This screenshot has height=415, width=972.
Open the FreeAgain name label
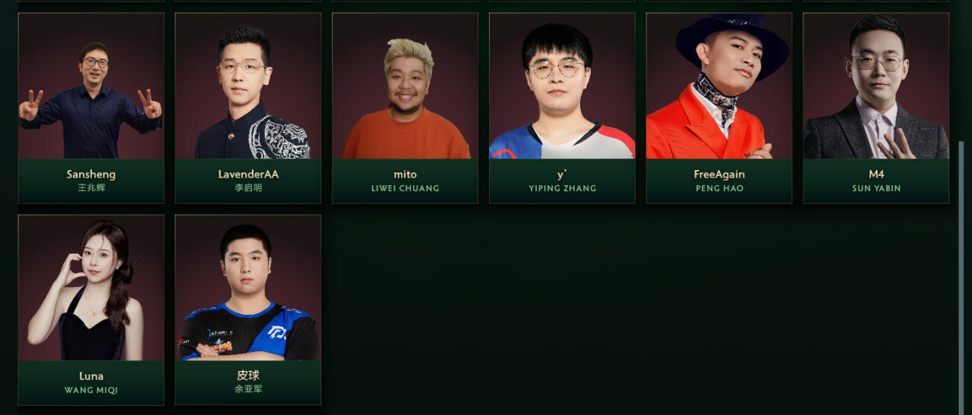(x=719, y=174)
